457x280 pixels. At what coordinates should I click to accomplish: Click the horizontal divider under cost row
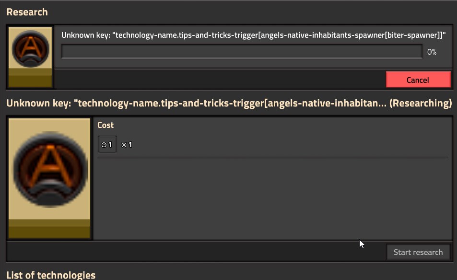(x=272, y=157)
